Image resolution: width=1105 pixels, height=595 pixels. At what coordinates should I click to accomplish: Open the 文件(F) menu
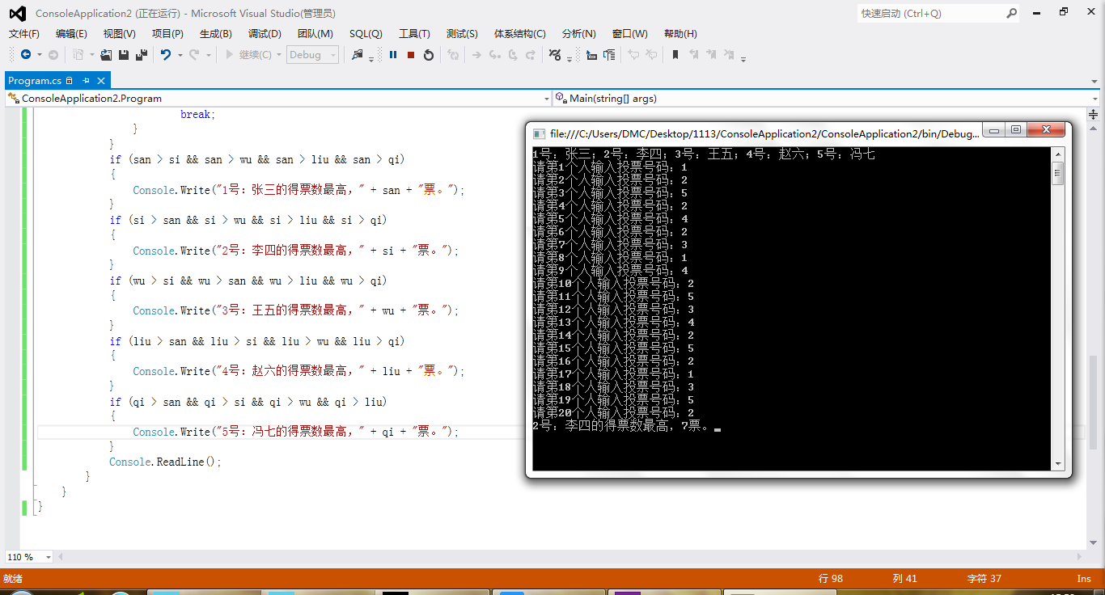point(24,34)
